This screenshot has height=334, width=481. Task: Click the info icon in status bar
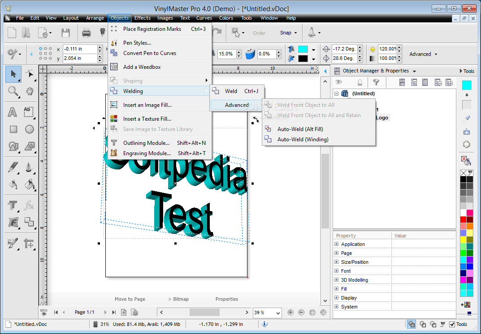(265, 324)
